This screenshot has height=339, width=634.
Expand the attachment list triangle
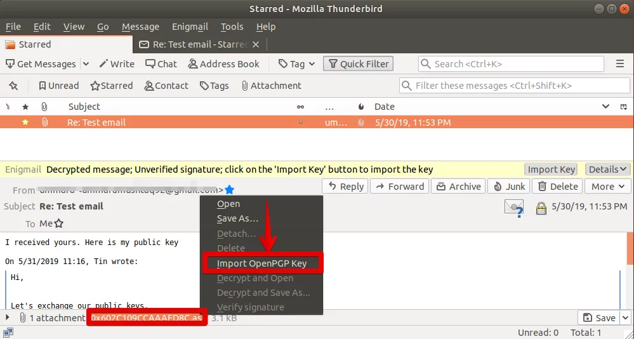coord(7,318)
